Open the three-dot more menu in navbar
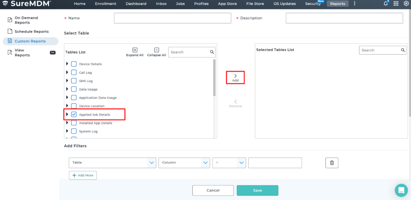This screenshot has width=411, height=200. (354, 4)
